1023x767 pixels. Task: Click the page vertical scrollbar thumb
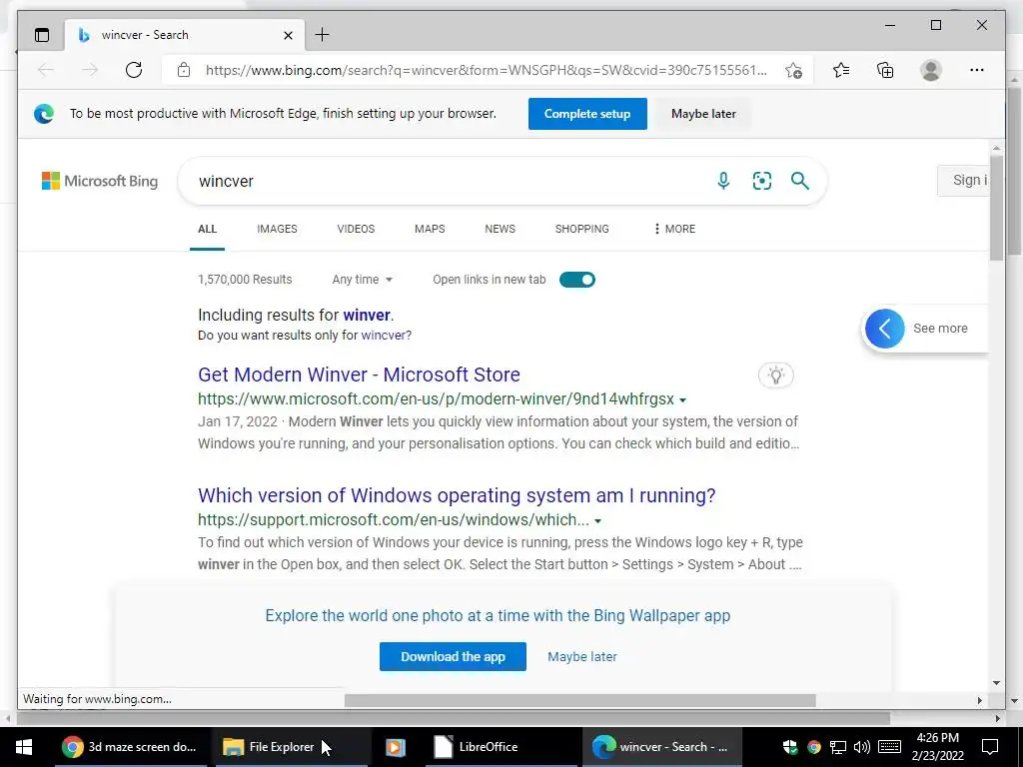[996, 206]
